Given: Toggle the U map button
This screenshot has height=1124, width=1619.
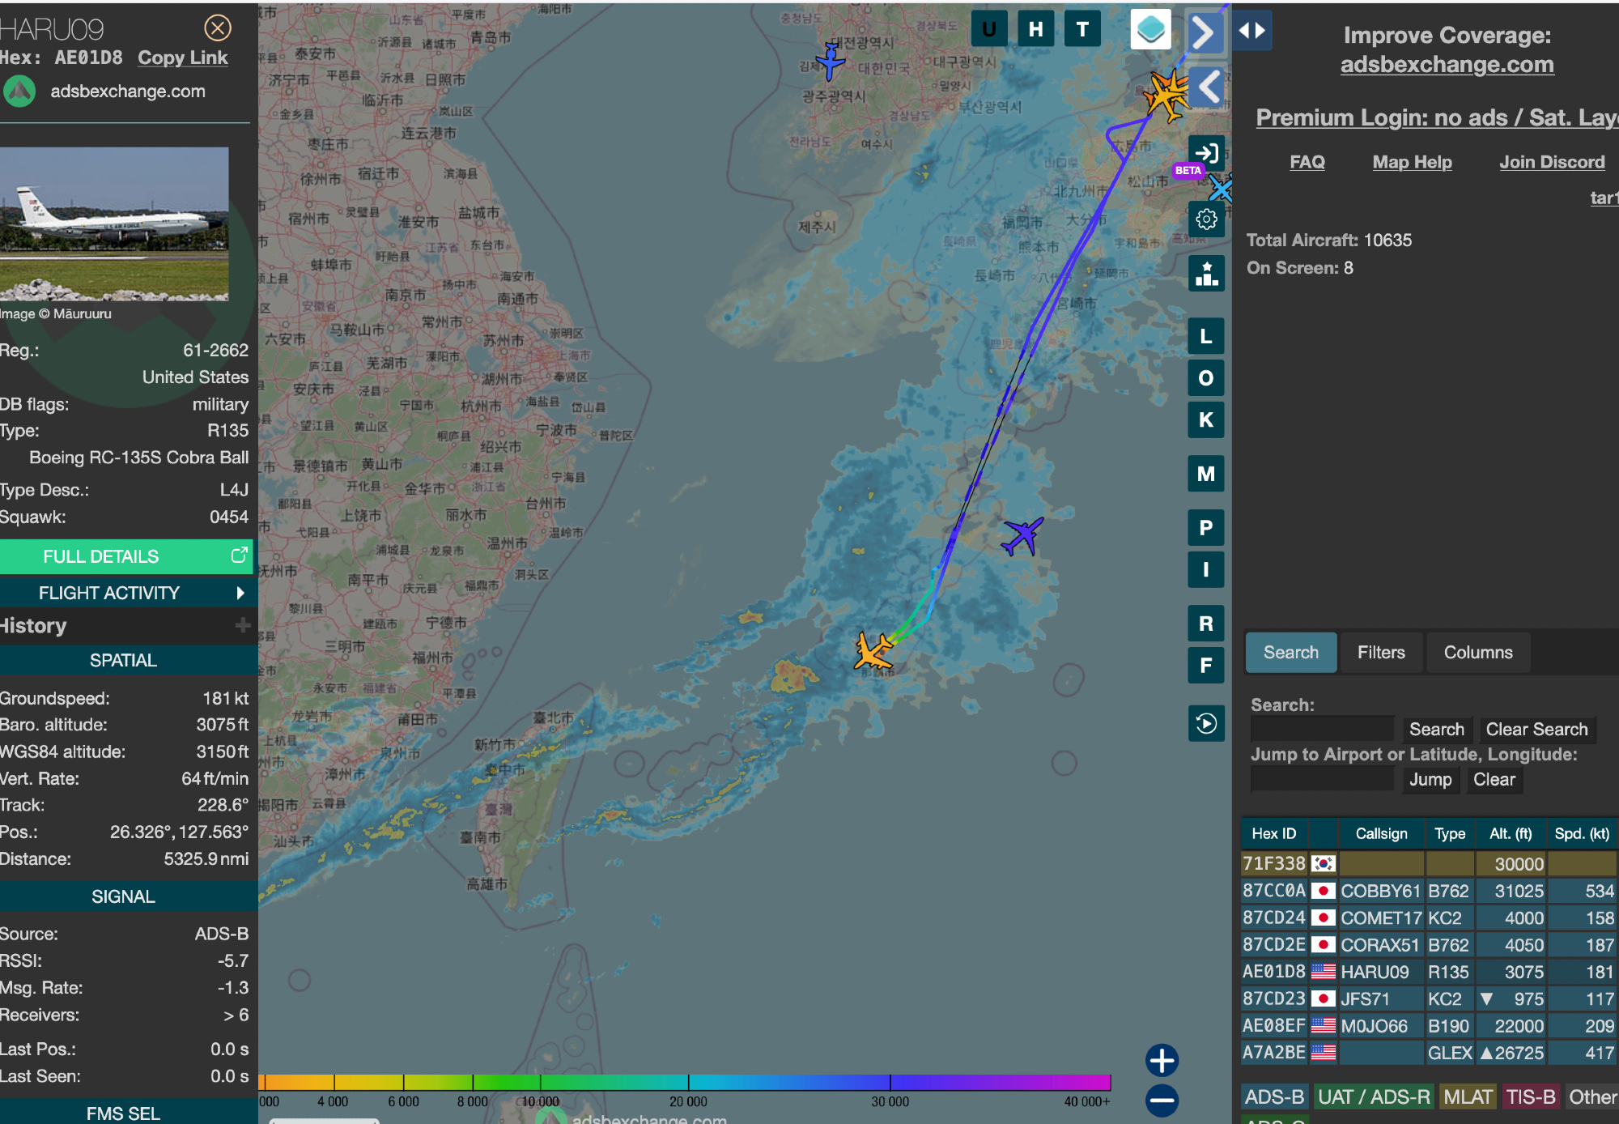Looking at the screenshot, I should pos(988,30).
